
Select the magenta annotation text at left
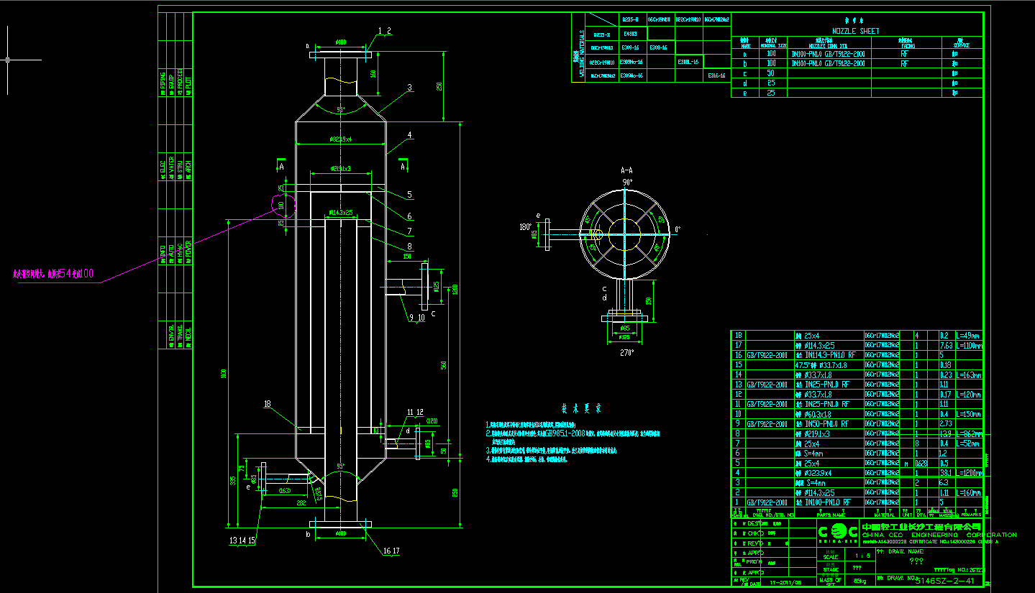coord(53,274)
